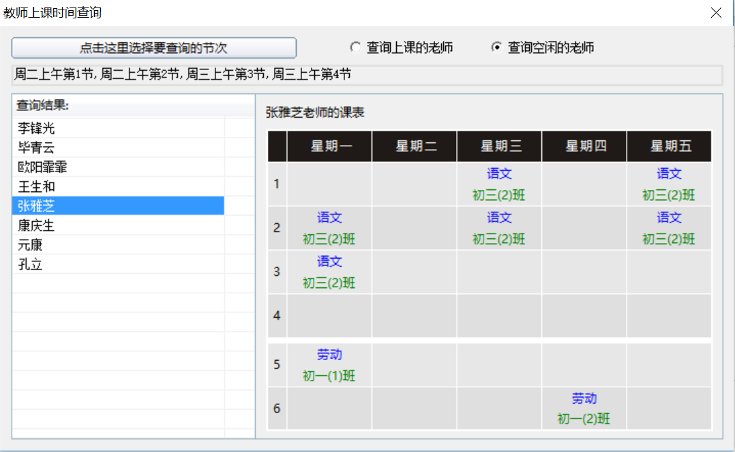
Task: Click row header for period 6
Action: coord(277,408)
